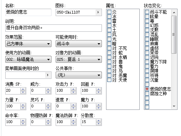Viewport: 181px width, 136px height.
Task: Increase the 威力 value
Action: pos(48,89)
